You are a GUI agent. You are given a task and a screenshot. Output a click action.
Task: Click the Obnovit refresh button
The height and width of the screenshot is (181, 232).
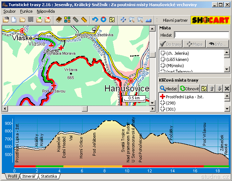pyautogui.click(x=189, y=89)
